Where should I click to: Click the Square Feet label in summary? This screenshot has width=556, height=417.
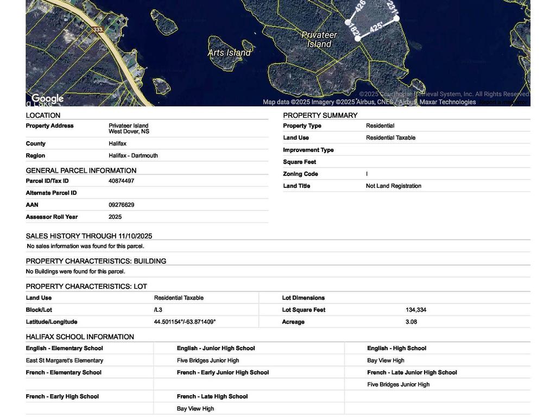click(299, 162)
